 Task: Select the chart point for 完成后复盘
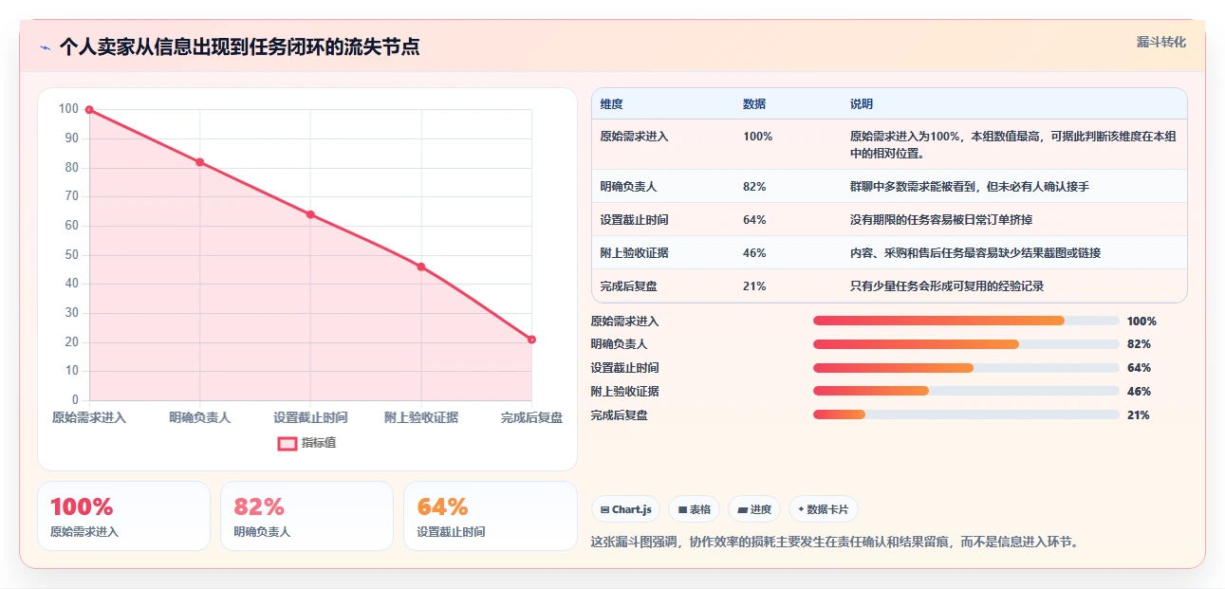tap(531, 340)
